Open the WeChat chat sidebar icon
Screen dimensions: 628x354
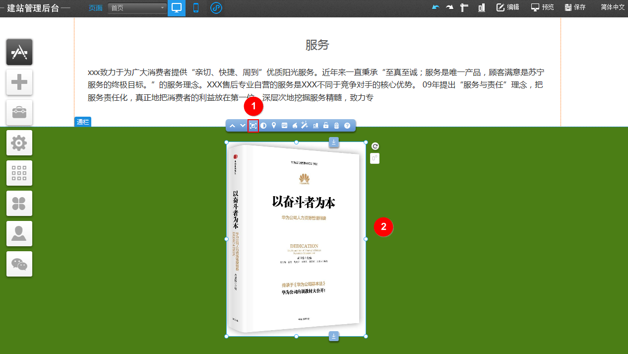19,264
